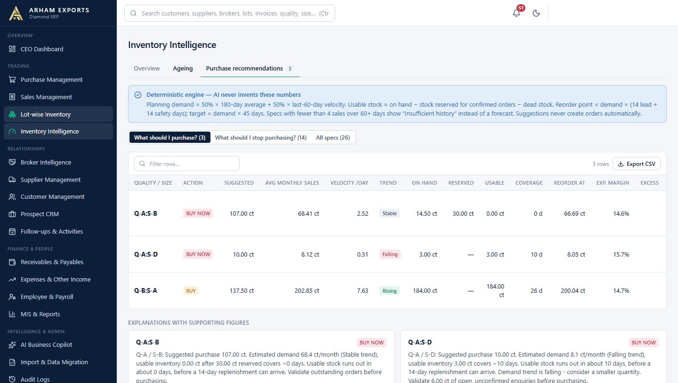Click the AI Business Copilot sparkle icon
Viewport: 678px width, 383px height.
pyautogui.click(x=12, y=344)
